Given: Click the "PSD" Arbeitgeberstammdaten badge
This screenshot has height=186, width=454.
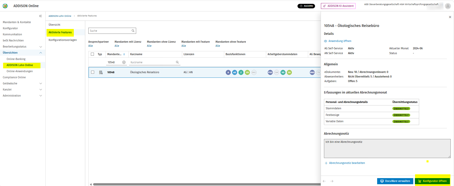Looking at the screenshot, I should (x=270, y=72).
